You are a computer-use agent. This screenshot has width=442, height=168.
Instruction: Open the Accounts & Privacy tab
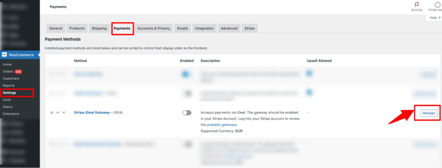click(x=154, y=29)
